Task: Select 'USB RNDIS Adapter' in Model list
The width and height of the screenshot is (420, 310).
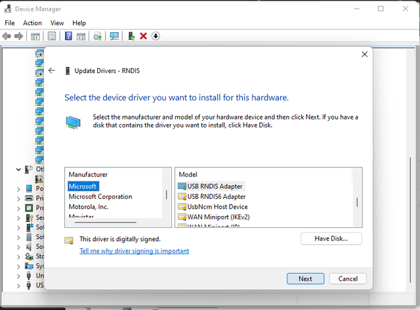Action: click(215, 186)
